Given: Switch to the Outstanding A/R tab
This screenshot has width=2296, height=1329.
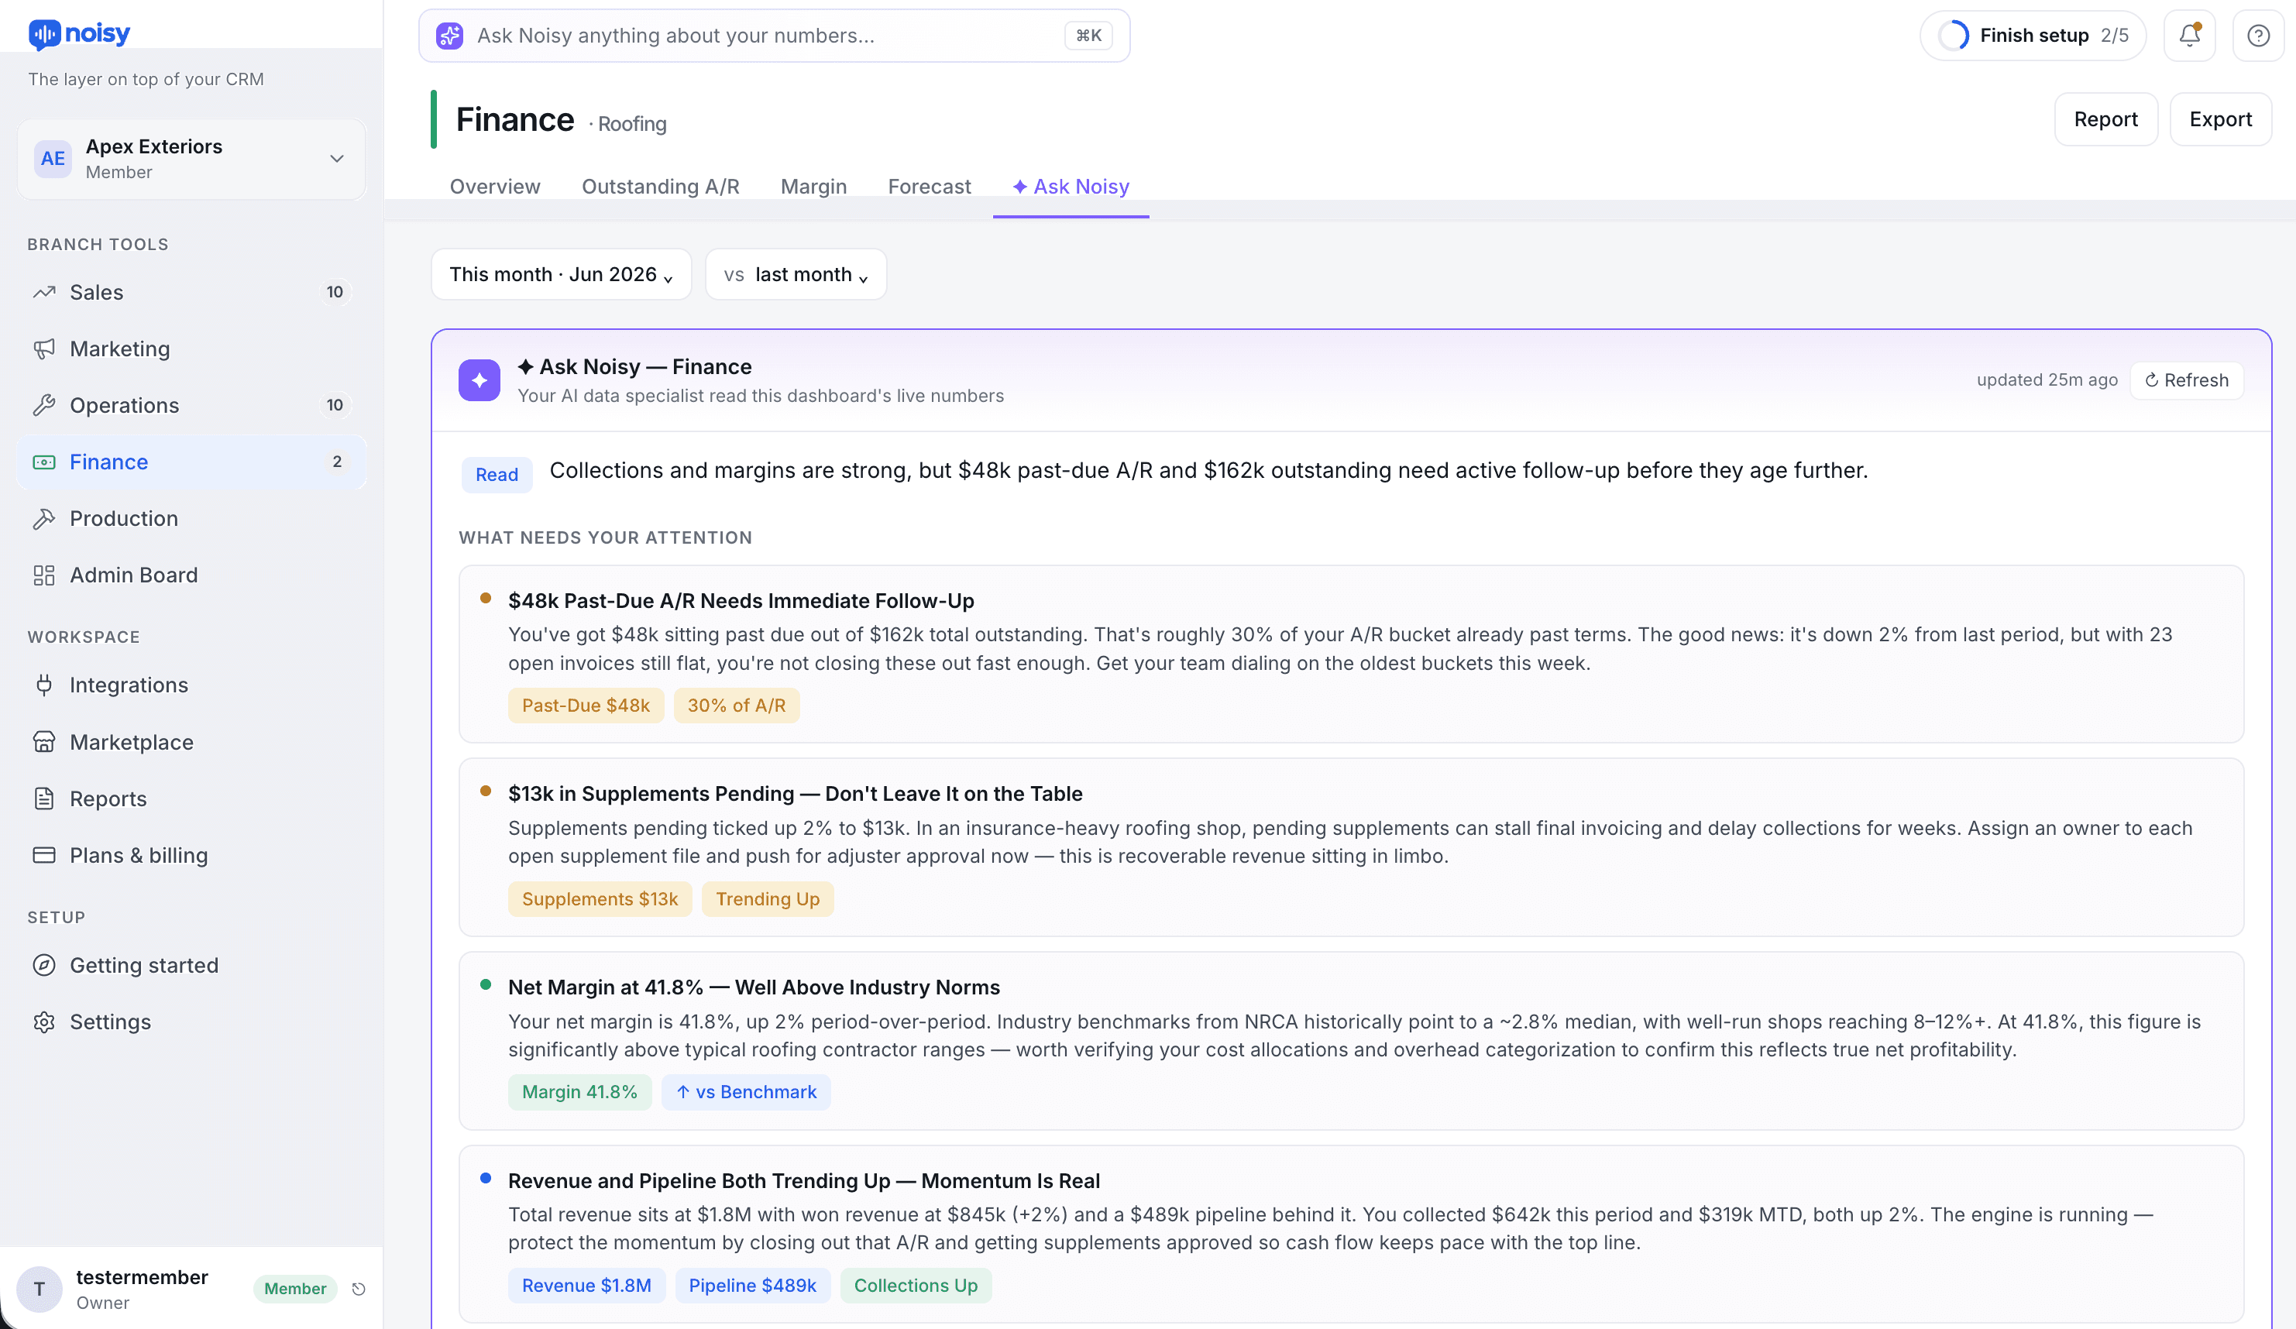Looking at the screenshot, I should point(661,187).
